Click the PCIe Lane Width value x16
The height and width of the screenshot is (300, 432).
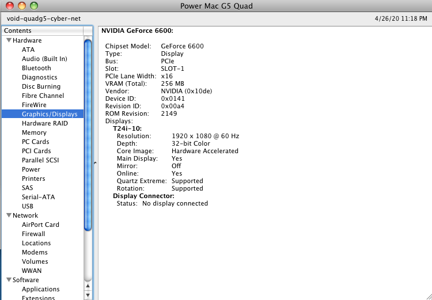pyautogui.click(x=166, y=76)
